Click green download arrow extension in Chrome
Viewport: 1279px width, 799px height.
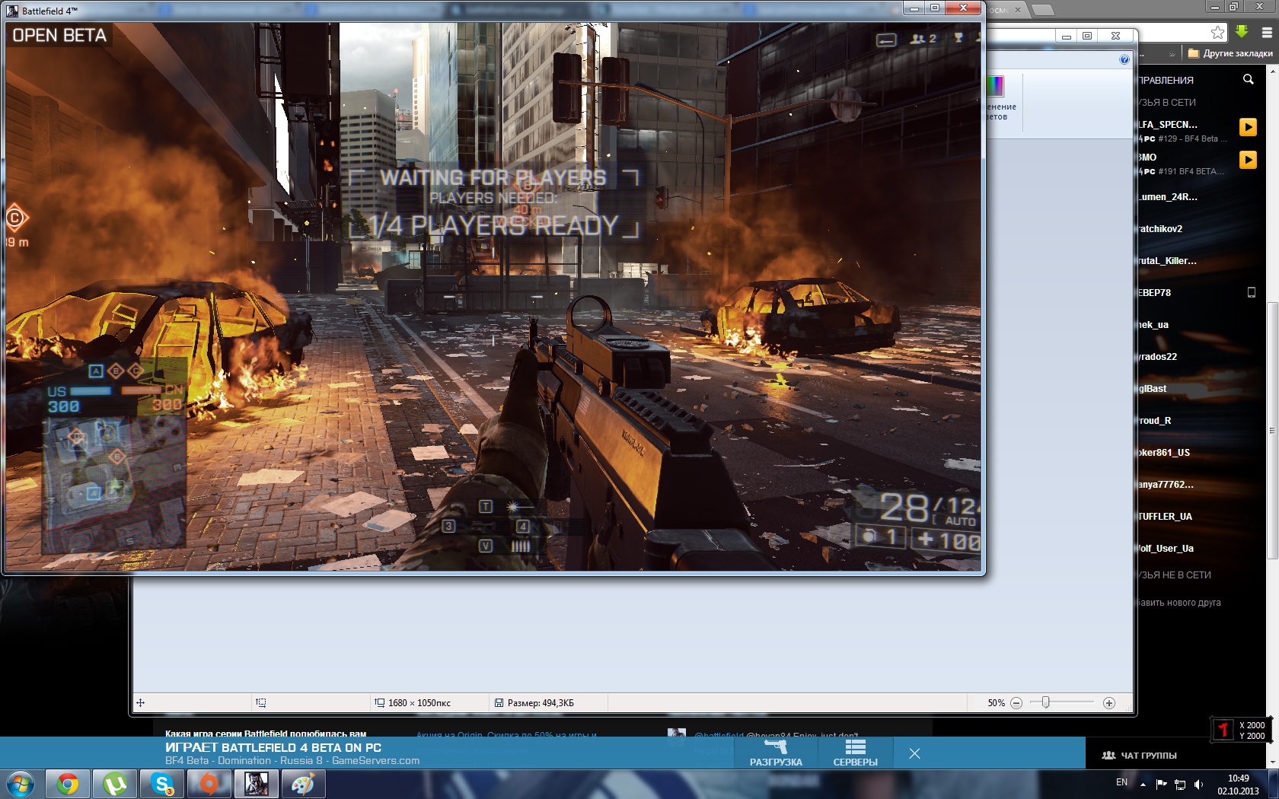(x=1242, y=32)
